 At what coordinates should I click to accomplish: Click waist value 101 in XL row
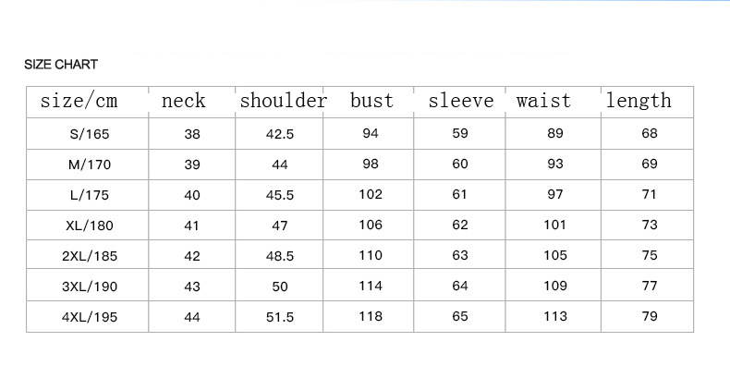click(555, 225)
